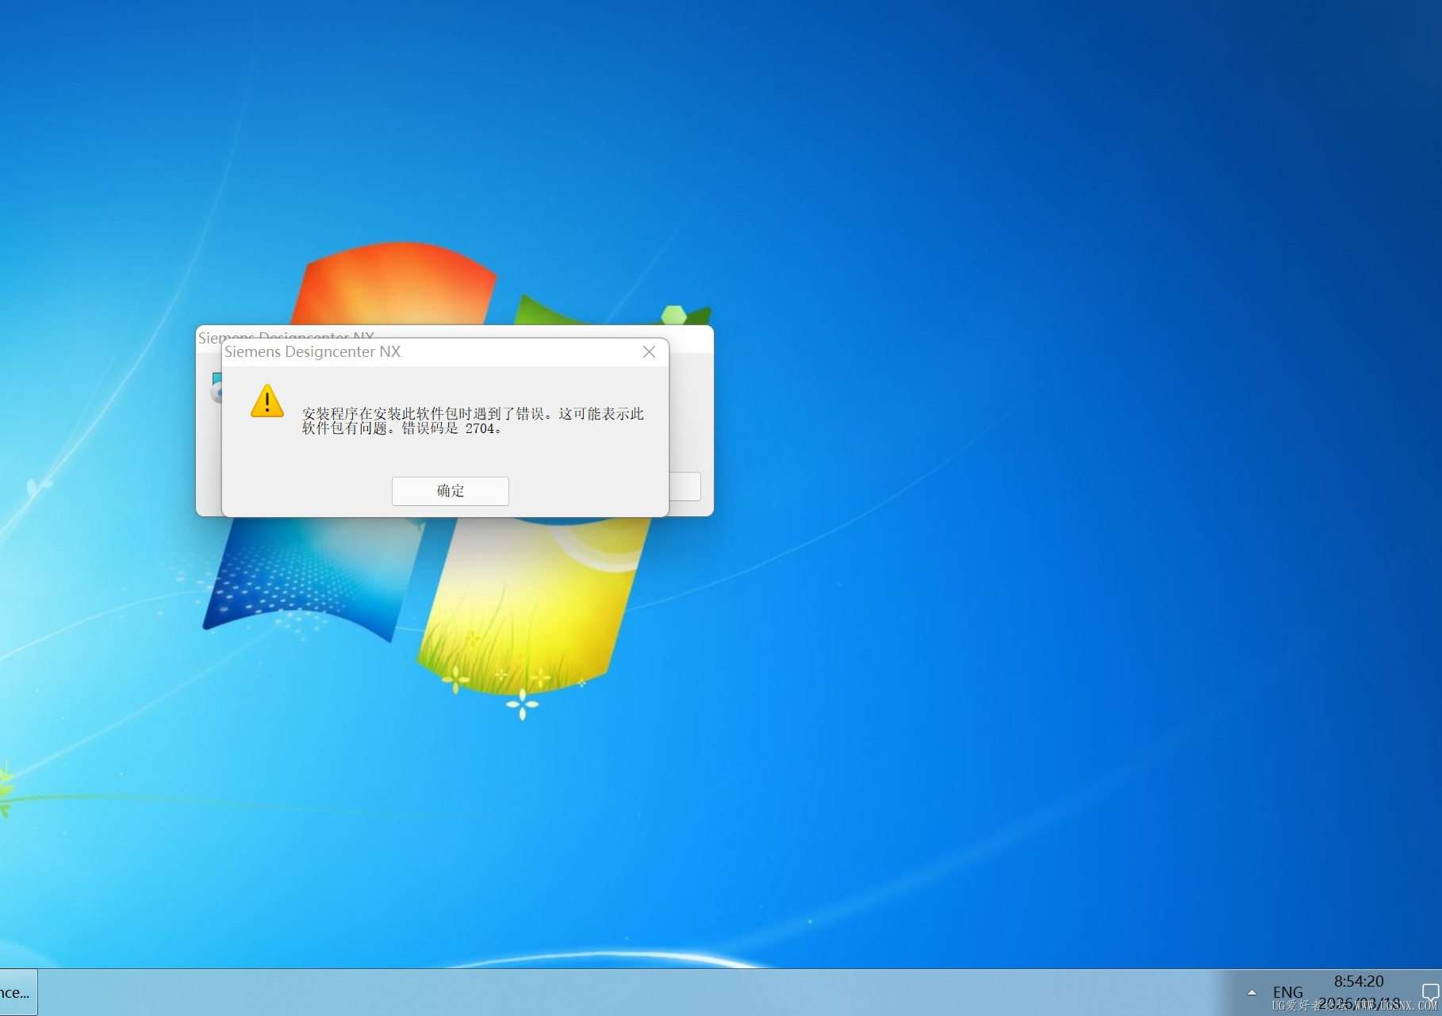
Task: Close the front Siemens Designcenter NX error dialog
Action: [649, 351]
